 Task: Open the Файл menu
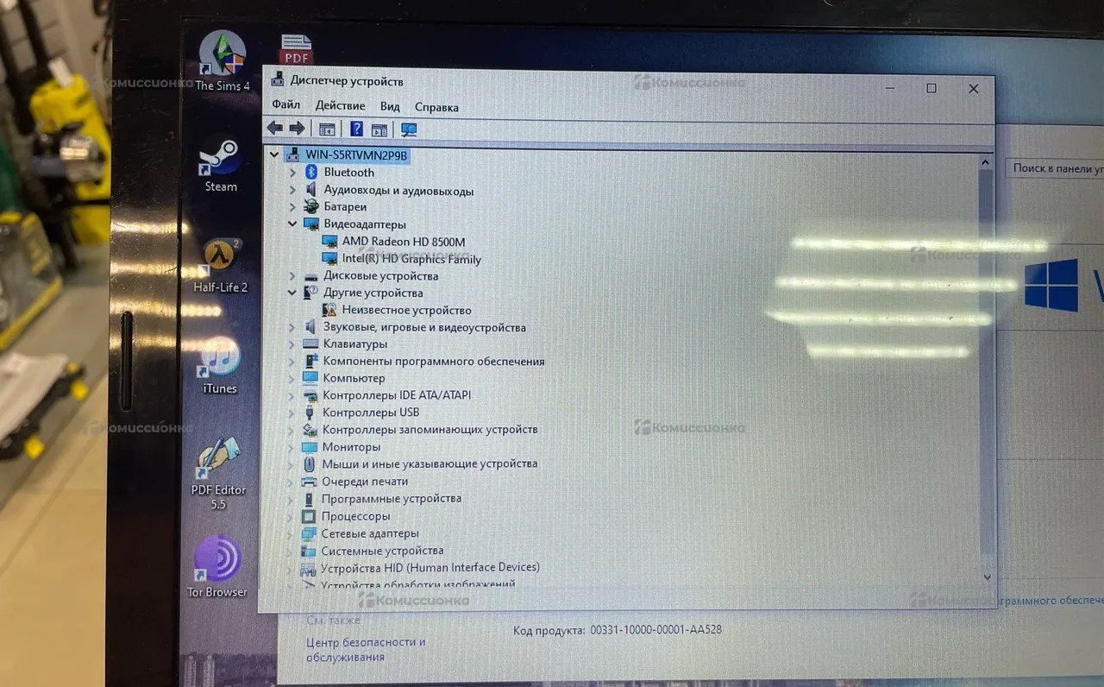coord(285,105)
